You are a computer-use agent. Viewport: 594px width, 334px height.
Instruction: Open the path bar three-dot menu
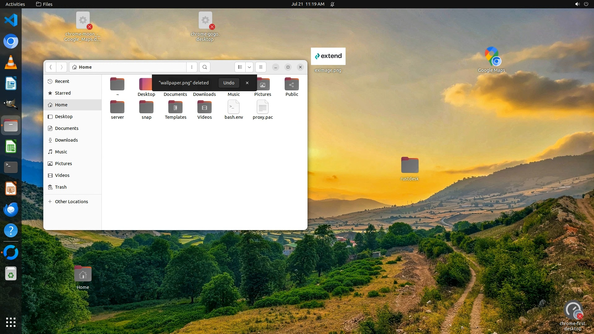coord(192,67)
